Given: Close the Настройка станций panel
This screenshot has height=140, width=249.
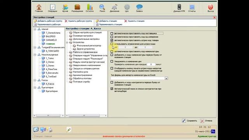Looking at the screenshot, I should pos(214,17).
